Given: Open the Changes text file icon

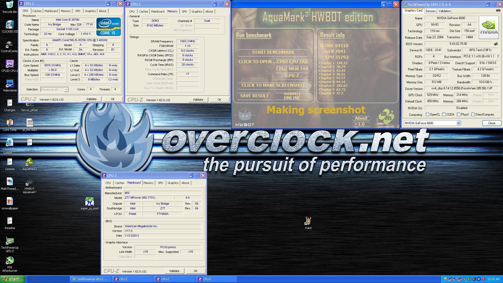Looking at the screenshot, I should click(10, 105).
